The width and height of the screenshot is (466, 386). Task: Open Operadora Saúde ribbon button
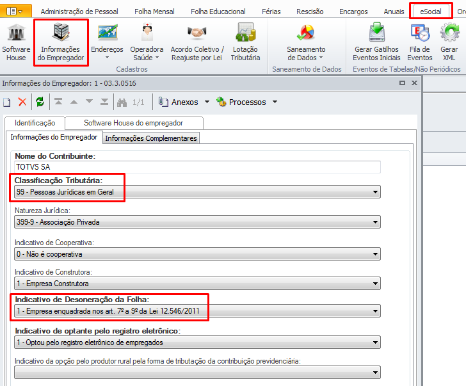(x=147, y=42)
